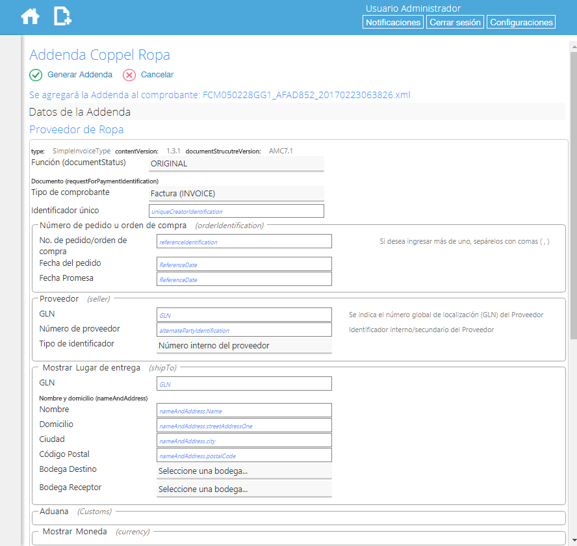
Task: Click the No. de pedido referenceIdentification field
Action: pyautogui.click(x=244, y=242)
